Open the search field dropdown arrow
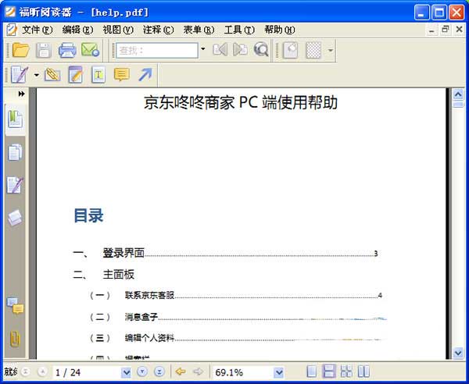469x384 pixels. [203, 49]
